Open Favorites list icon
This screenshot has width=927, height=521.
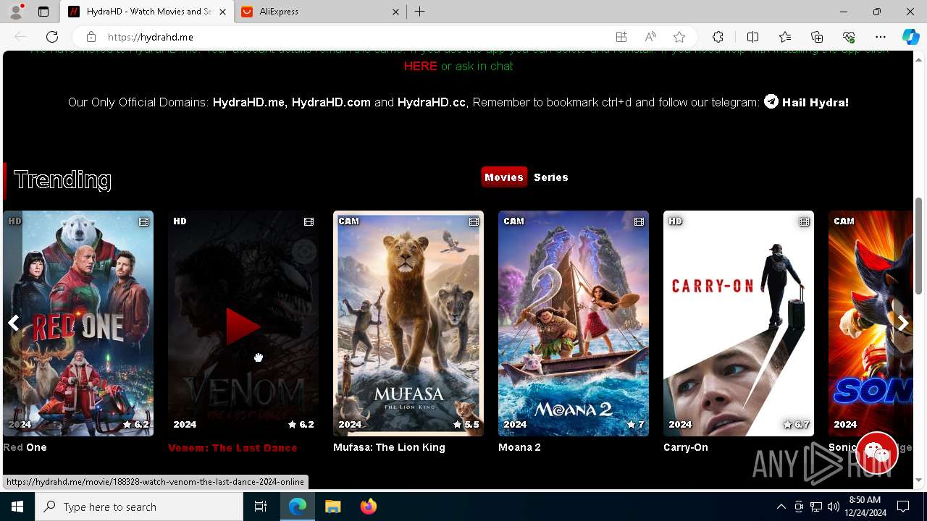785,37
